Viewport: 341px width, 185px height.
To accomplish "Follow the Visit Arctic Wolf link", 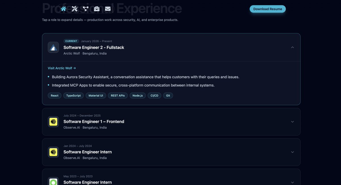I will (x=62, y=68).
